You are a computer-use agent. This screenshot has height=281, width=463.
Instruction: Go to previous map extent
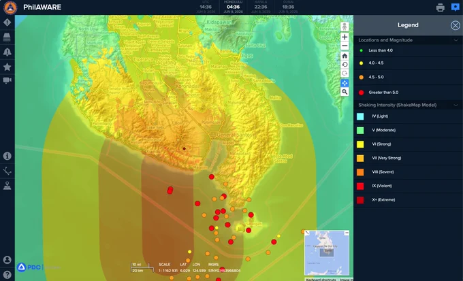345,65
